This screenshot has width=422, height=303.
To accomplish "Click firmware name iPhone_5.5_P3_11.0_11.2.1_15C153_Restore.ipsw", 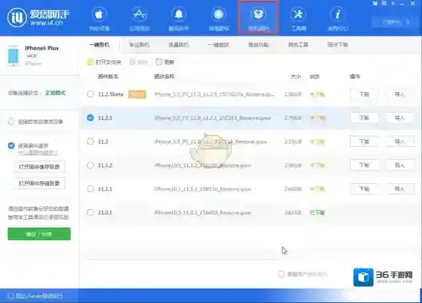I will tap(212, 118).
